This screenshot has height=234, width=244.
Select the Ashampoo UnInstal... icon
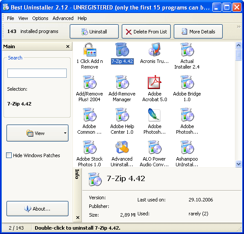(187, 147)
